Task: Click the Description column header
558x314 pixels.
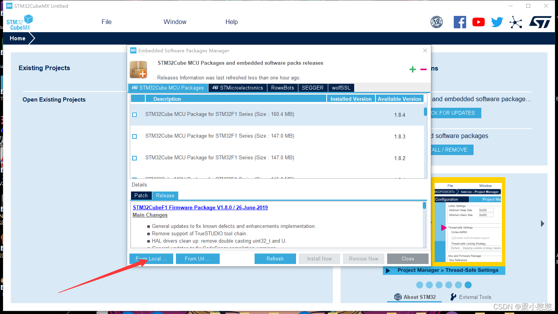Action: tap(236, 99)
